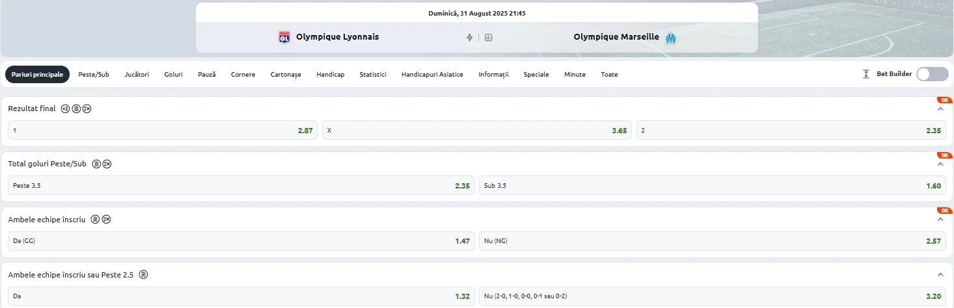Click the lightning bolt icon in match header
This screenshot has height=308, width=954.
tap(469, 38)
